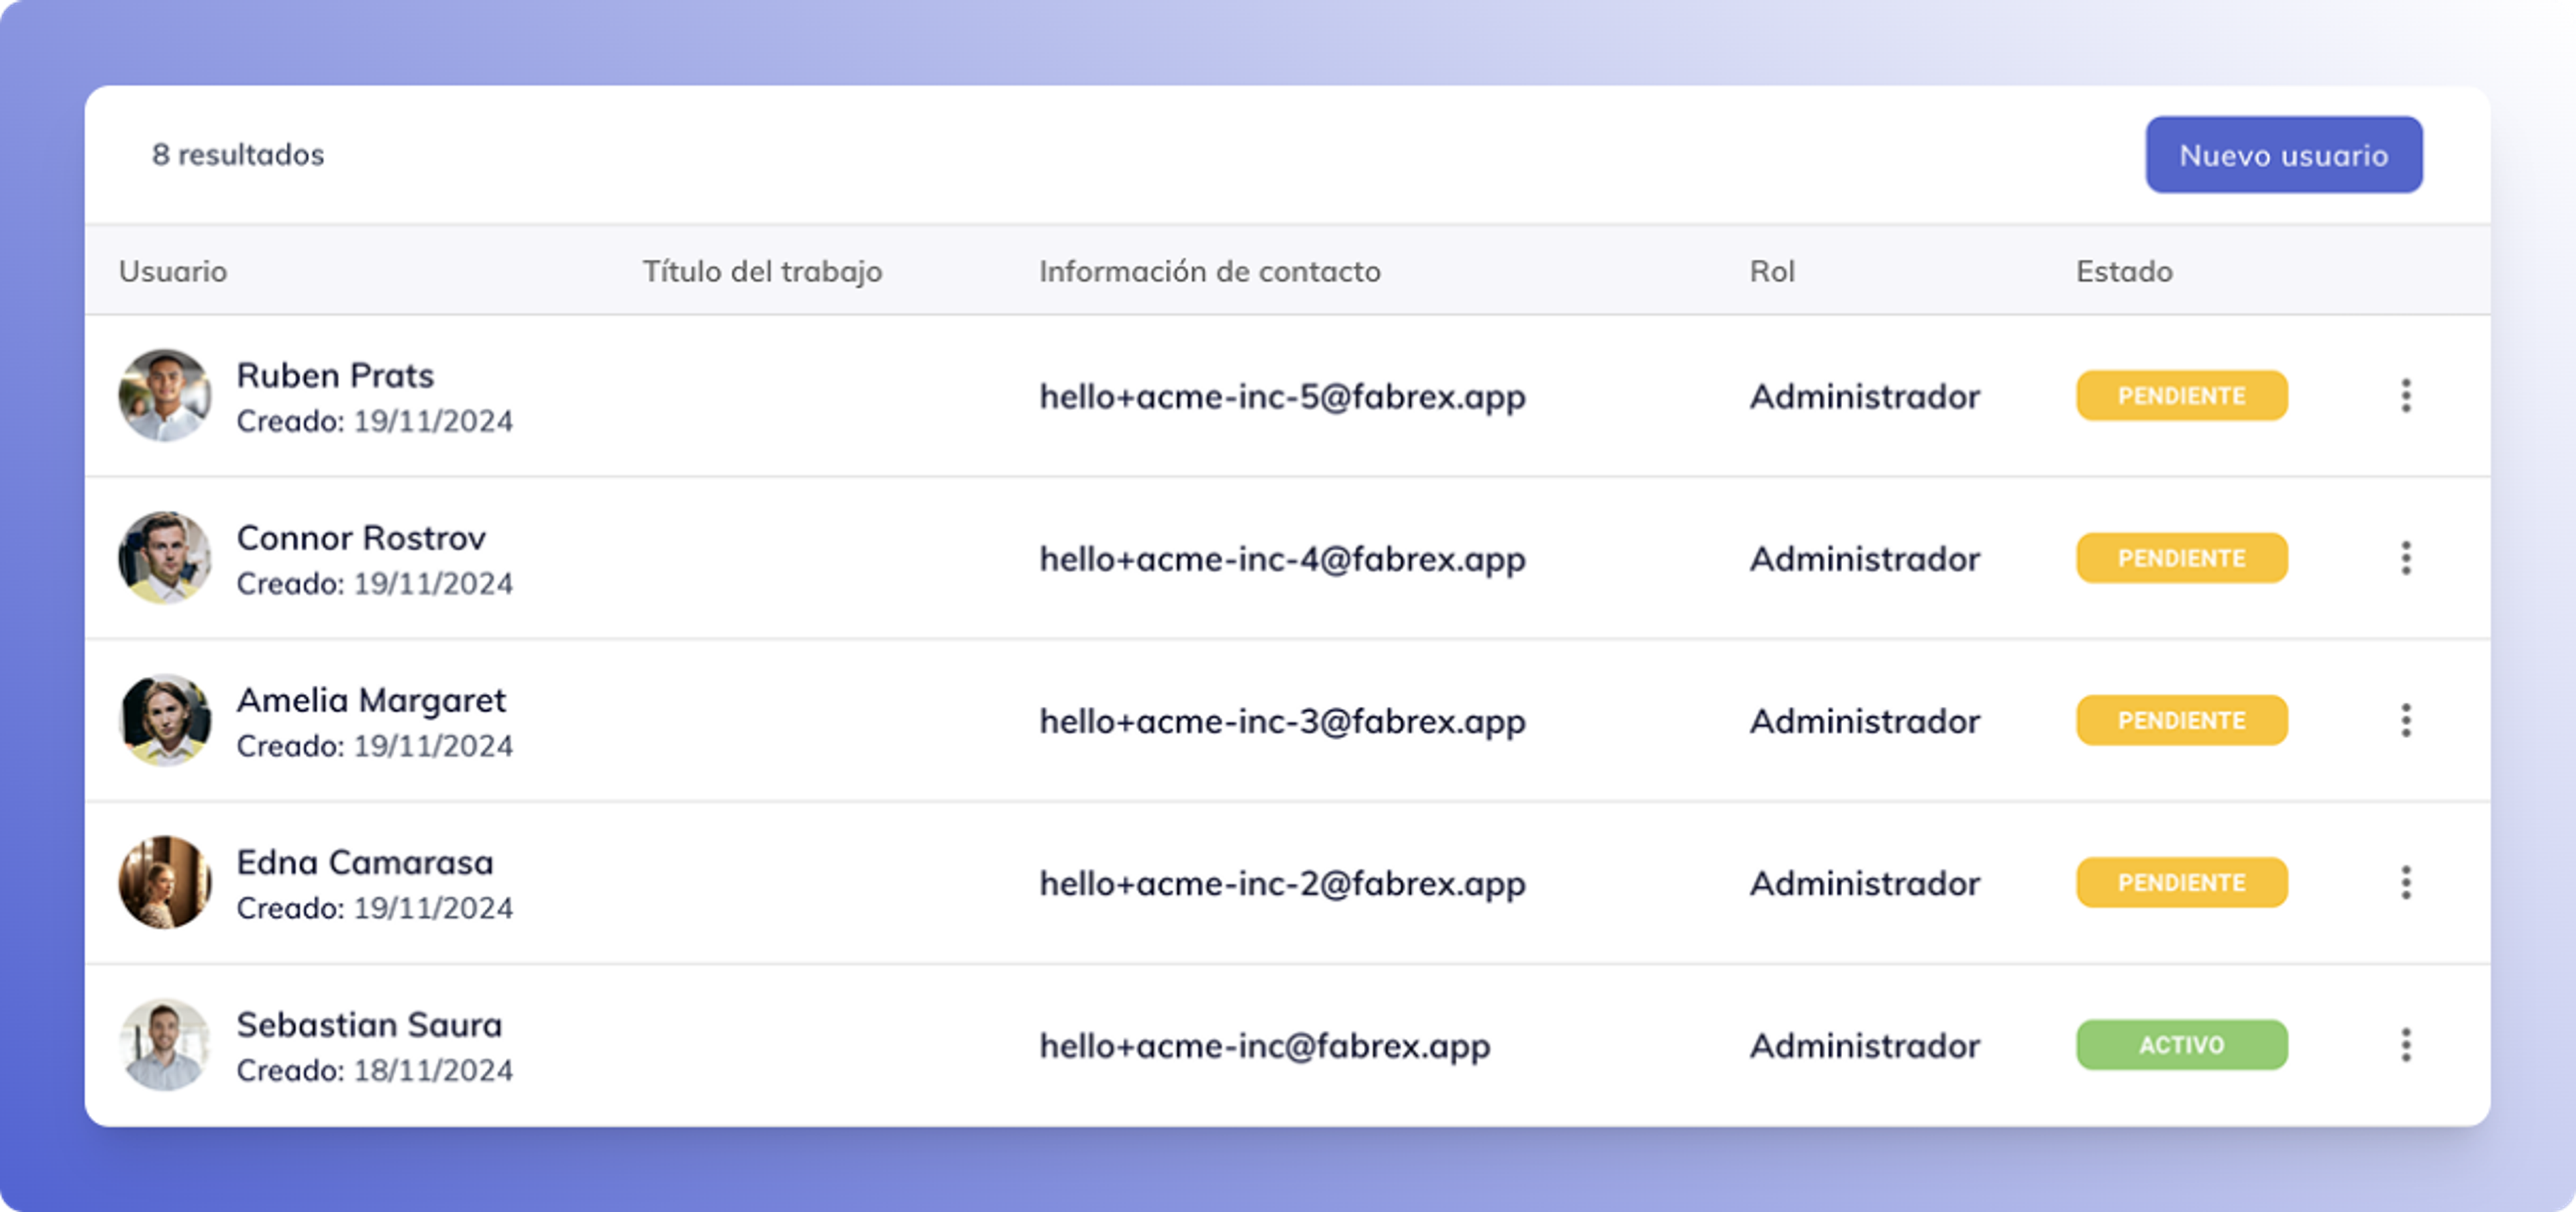This screenshot has height=1212, width=2576.
Task: Click the PENDIENTE badge for Connor Rostrov
Action: tap(2182, 558)
